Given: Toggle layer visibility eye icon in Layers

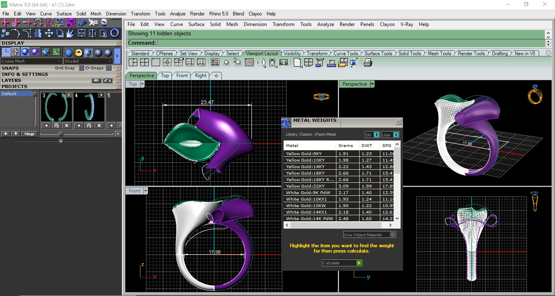Looking at the screenshot, I should pos(107,80).
